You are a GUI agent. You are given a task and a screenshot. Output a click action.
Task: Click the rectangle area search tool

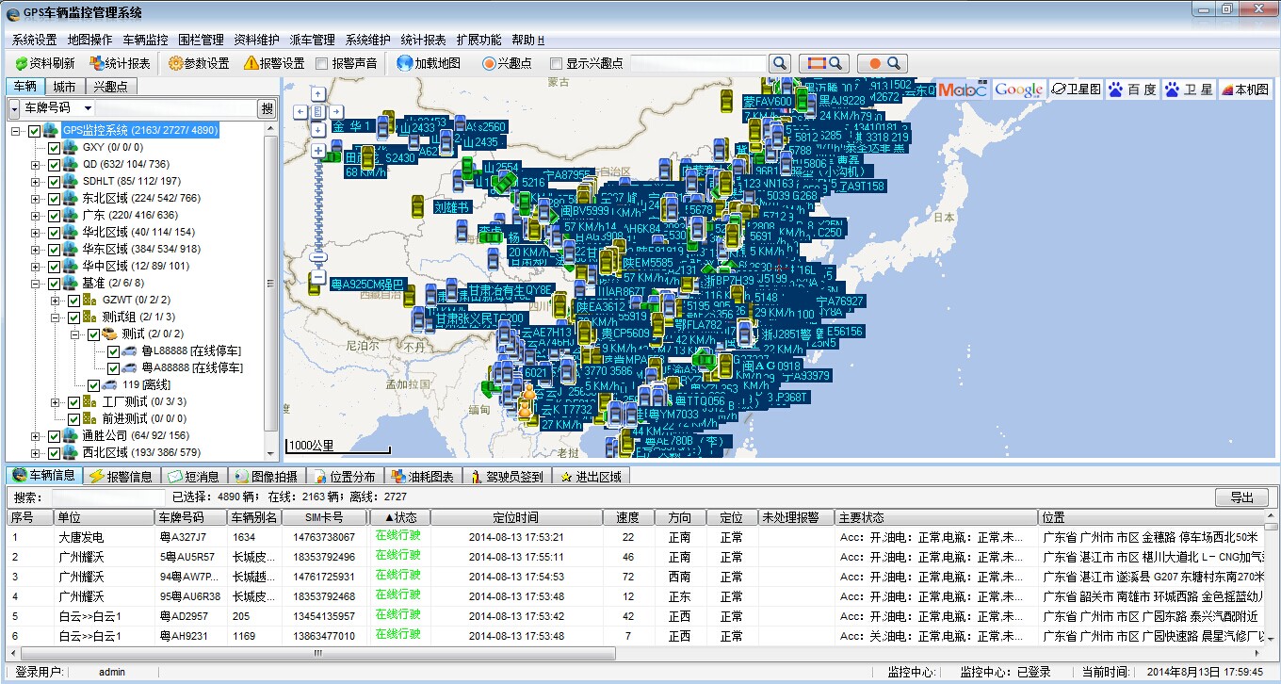824,63
